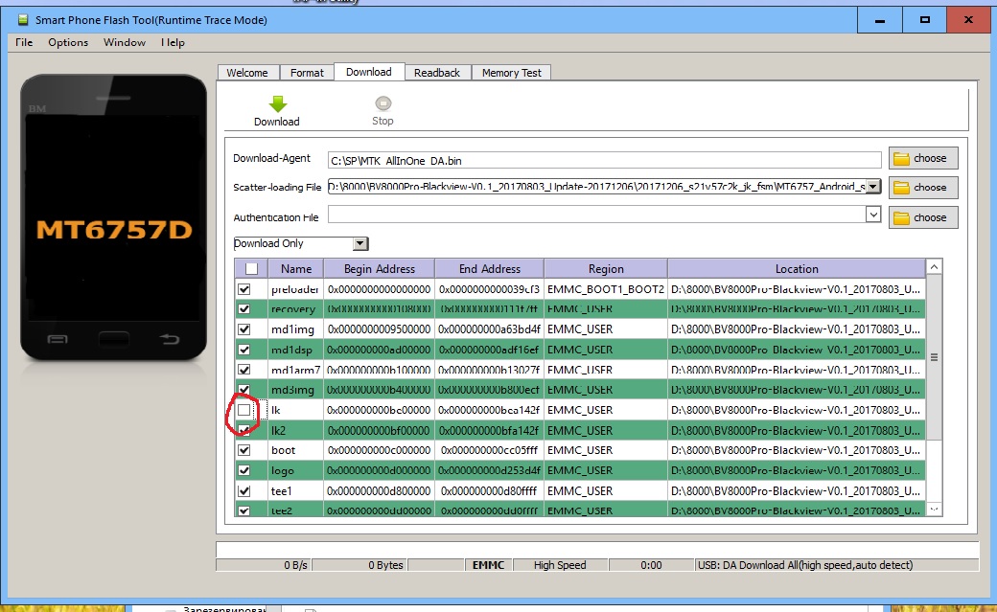
Task: Uncheck the md1img partition checkbox
Action: (x=244, y=329)
